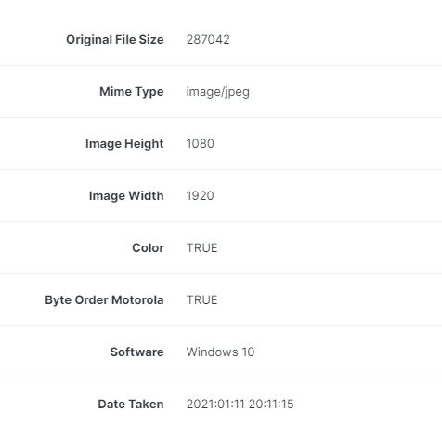Click the Mime Type label
The height and width of the screenshot is (438, 442).
tap(132, 92)
